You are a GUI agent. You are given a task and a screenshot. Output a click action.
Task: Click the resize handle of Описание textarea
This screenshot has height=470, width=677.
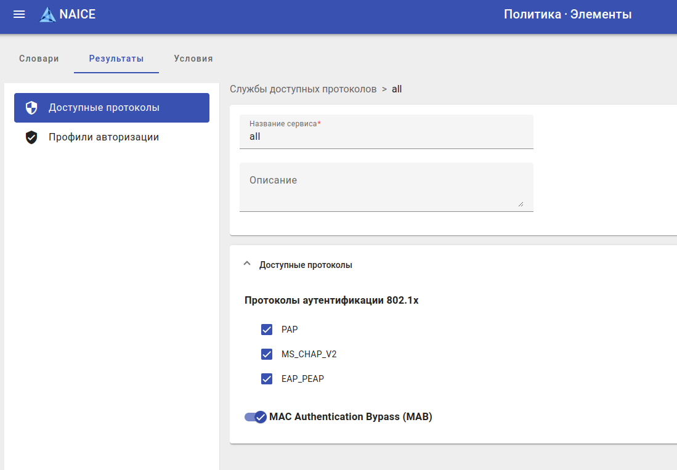521,204
